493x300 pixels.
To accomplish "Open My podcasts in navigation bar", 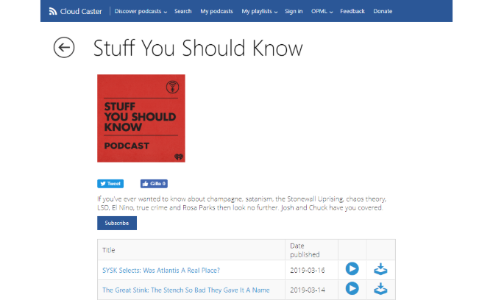I will [216, 11].
